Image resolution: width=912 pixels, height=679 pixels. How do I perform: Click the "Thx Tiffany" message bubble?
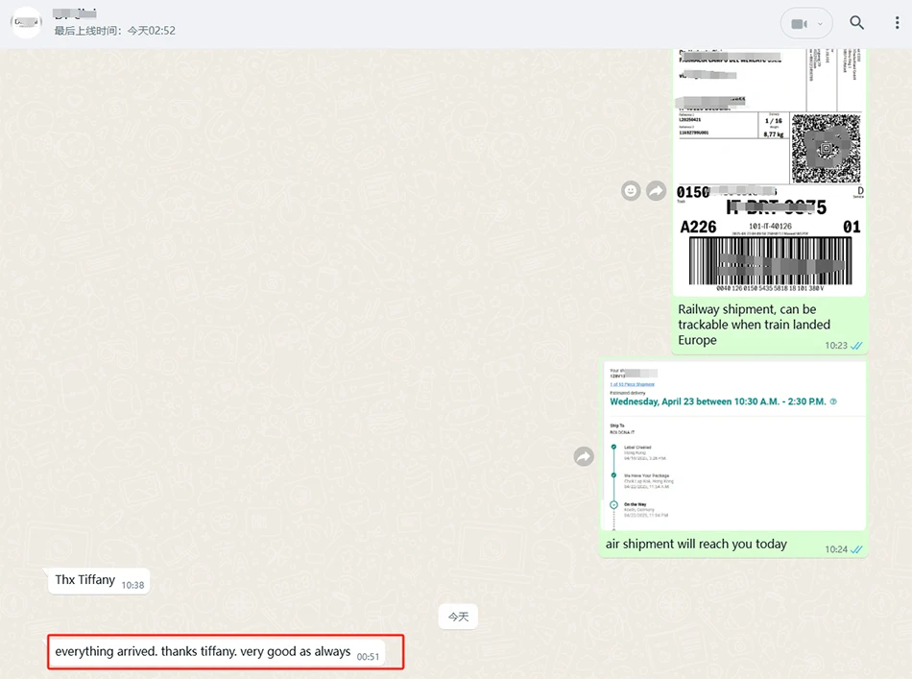(85, 580)
